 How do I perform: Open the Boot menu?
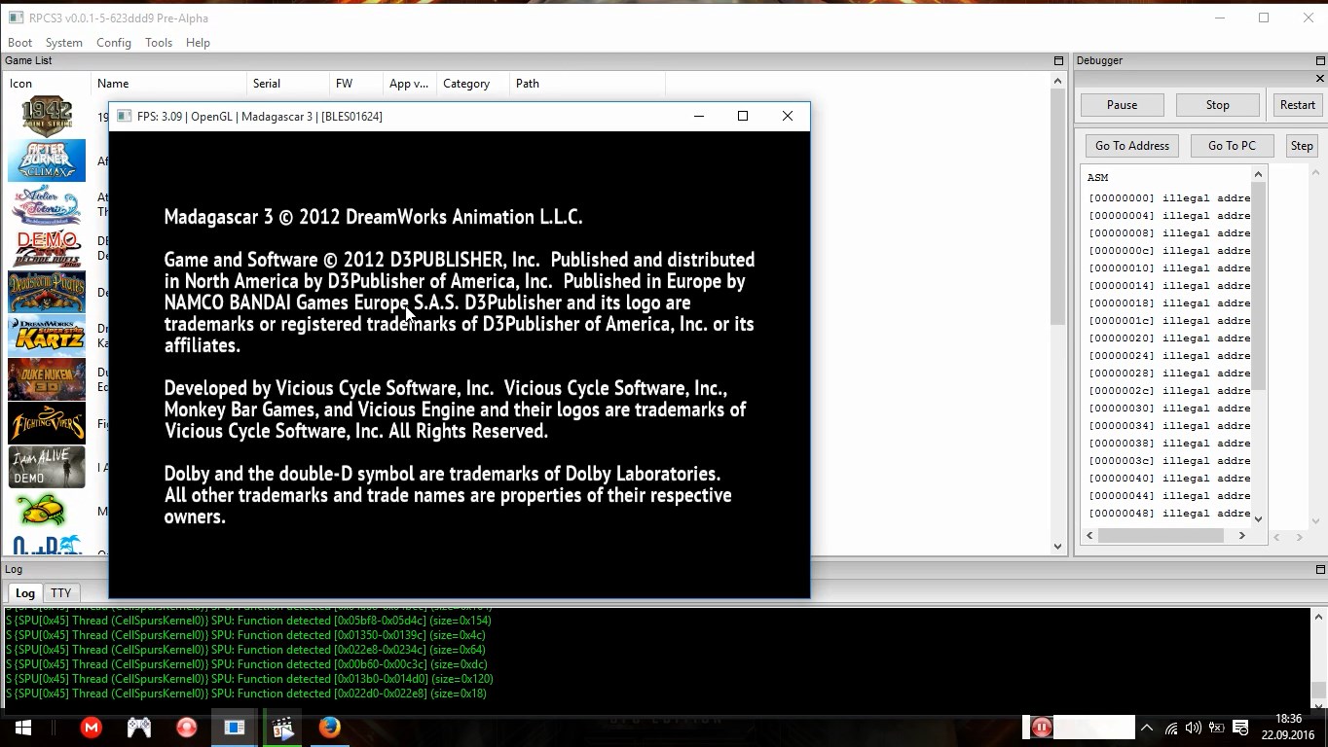[19, 43]
